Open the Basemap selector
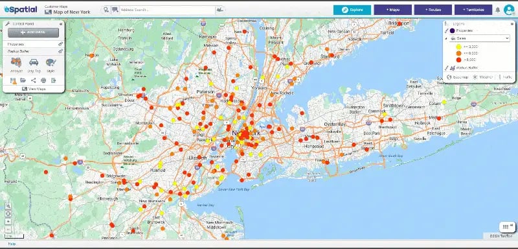This screenshot has height=249, width=518. 457,77
